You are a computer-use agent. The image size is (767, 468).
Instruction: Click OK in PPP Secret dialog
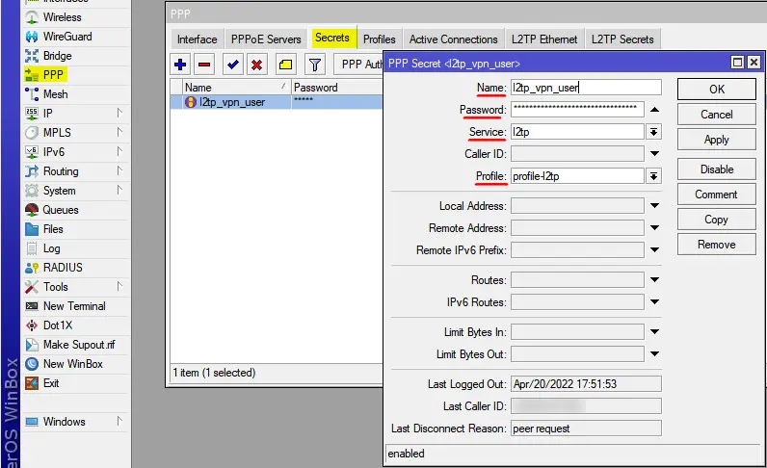(717, 90)
